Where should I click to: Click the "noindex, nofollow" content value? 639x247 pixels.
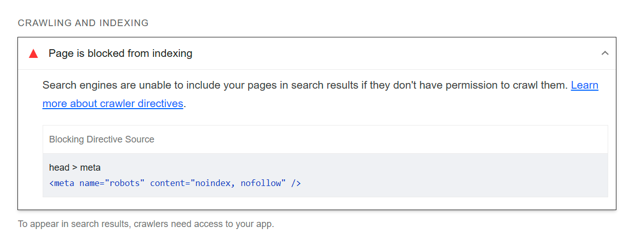[240, 183]
